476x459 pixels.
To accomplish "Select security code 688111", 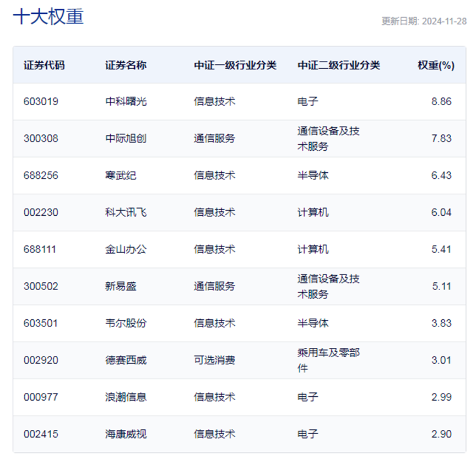I will [40, 249].
